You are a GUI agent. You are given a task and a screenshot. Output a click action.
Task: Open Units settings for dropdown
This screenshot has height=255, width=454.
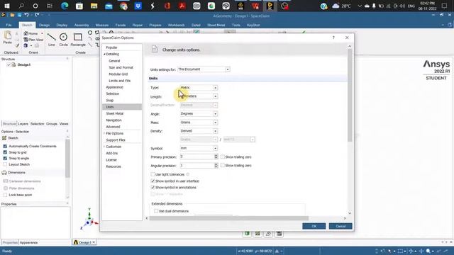(x=204, y=69)
